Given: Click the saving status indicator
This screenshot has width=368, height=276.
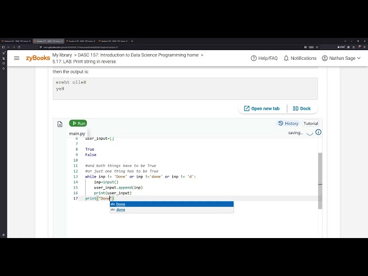Looking at the screenshot, I should pos(300,133).
